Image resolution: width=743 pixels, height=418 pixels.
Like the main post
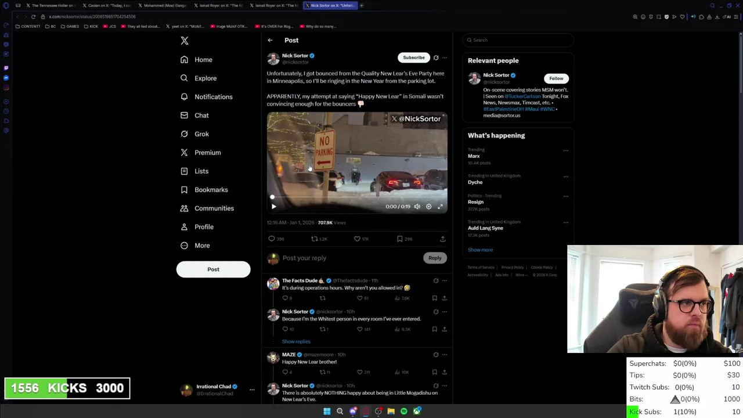pos(357,239)
